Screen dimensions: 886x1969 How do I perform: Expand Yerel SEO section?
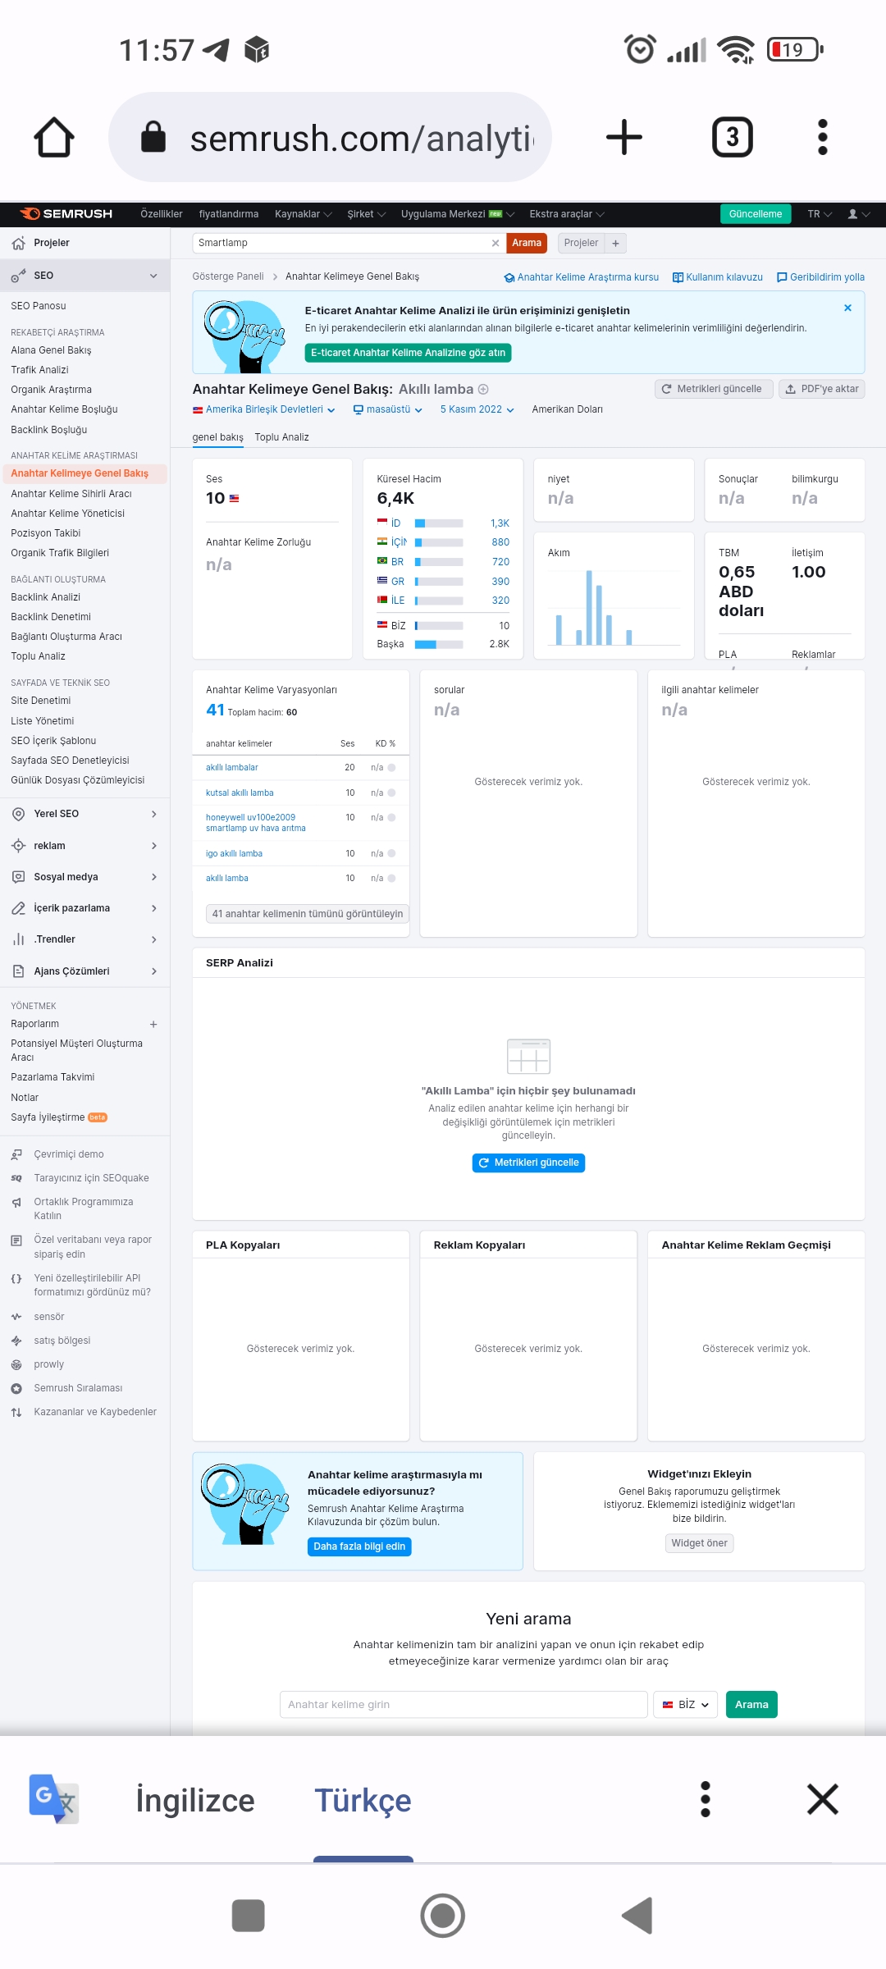(84, 814)
